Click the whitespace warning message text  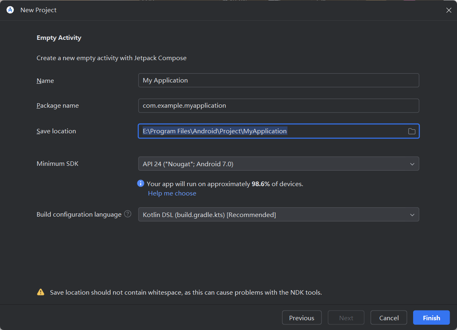(x=186, y=293)
